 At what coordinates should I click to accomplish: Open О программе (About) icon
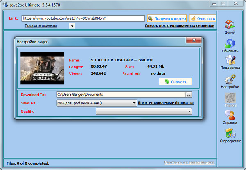point(230,134)
